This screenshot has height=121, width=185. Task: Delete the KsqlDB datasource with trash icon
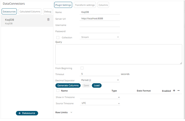(48, 20)
